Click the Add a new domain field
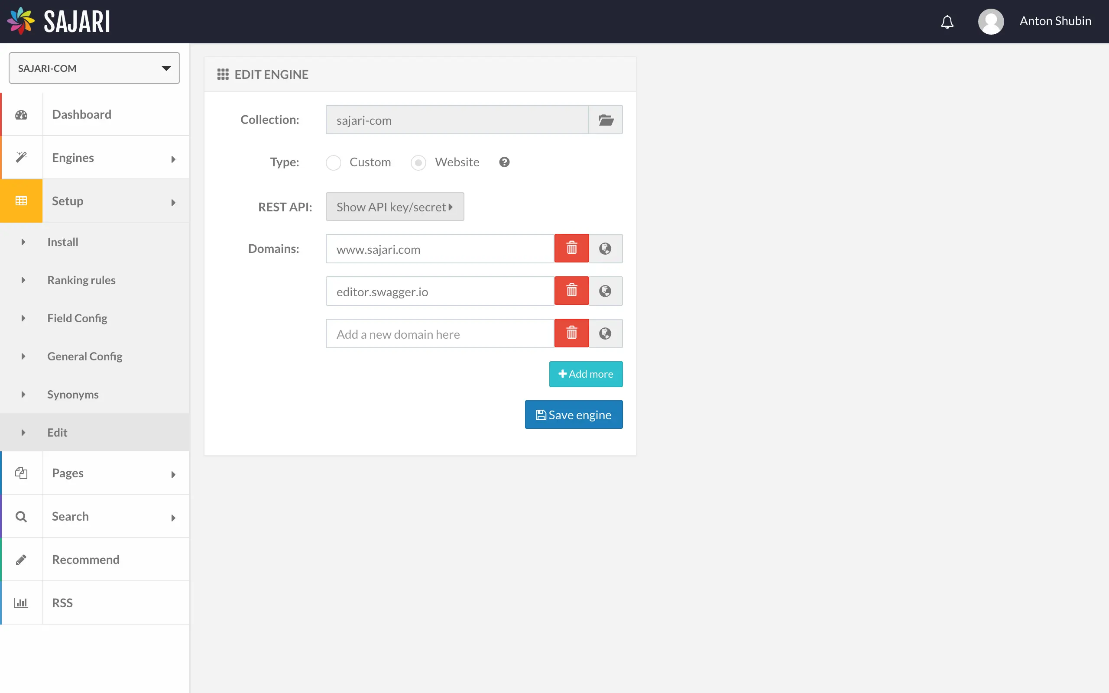 (x=440, y=334)
